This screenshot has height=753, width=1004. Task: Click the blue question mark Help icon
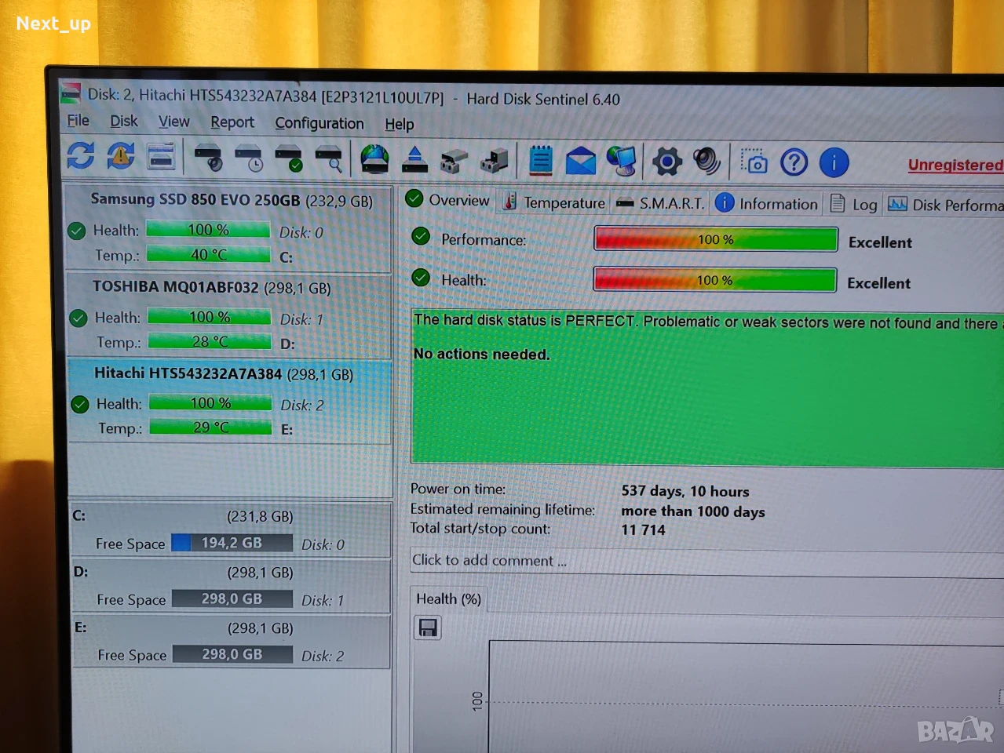click(794, 162)
